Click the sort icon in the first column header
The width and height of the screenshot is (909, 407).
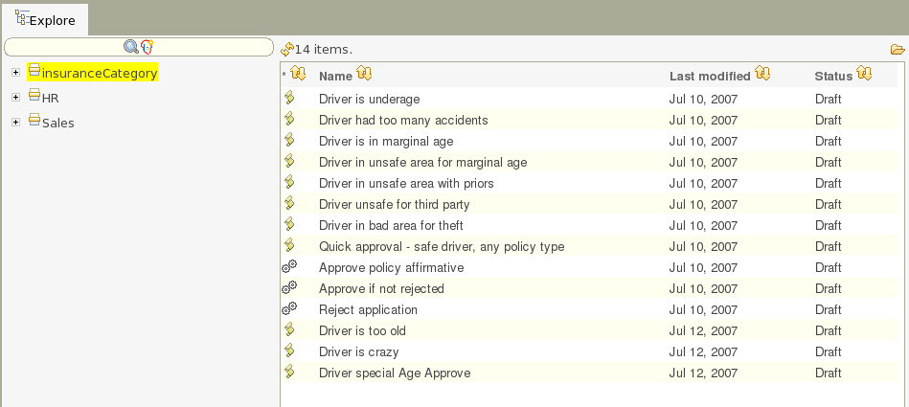click(297, 74)
